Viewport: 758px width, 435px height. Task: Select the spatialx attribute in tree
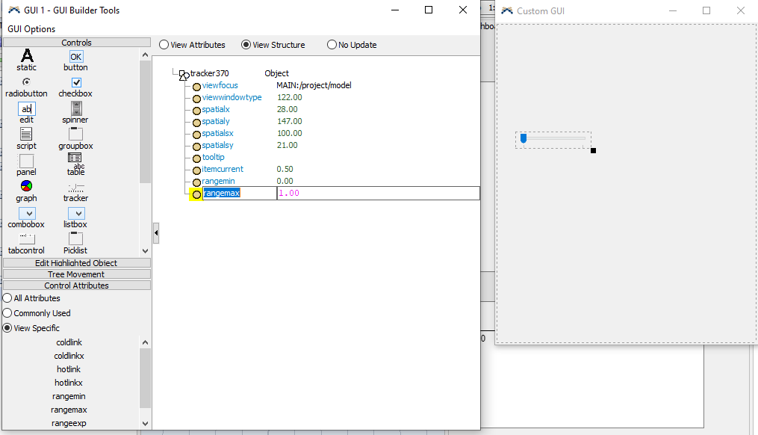(216, 109)
